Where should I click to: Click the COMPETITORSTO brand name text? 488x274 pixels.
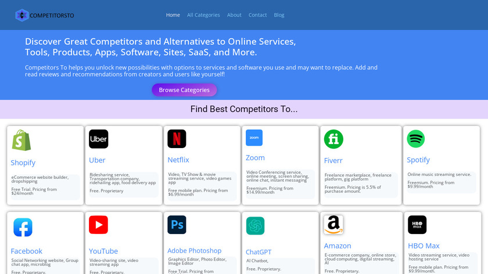click(52, 16)
